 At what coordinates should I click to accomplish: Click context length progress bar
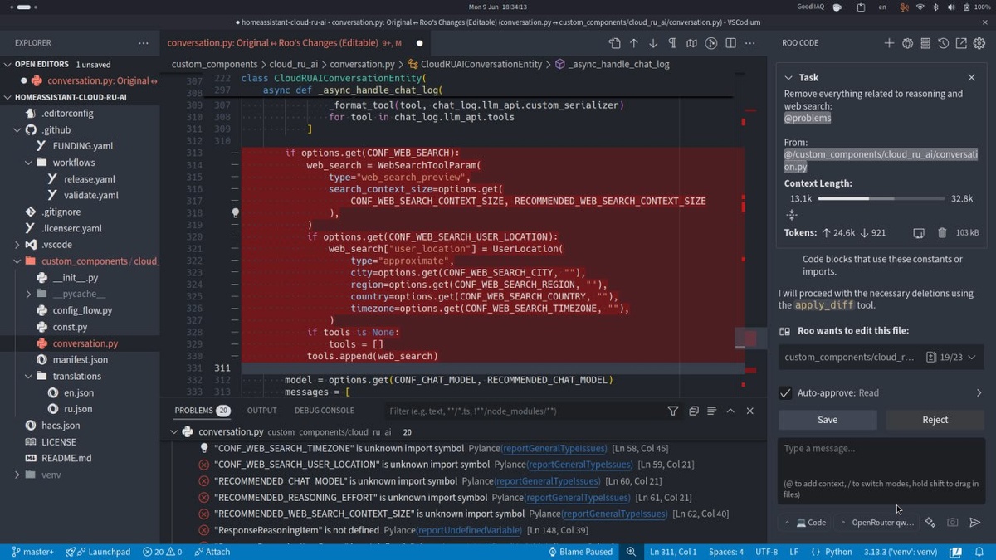(881, 199)
